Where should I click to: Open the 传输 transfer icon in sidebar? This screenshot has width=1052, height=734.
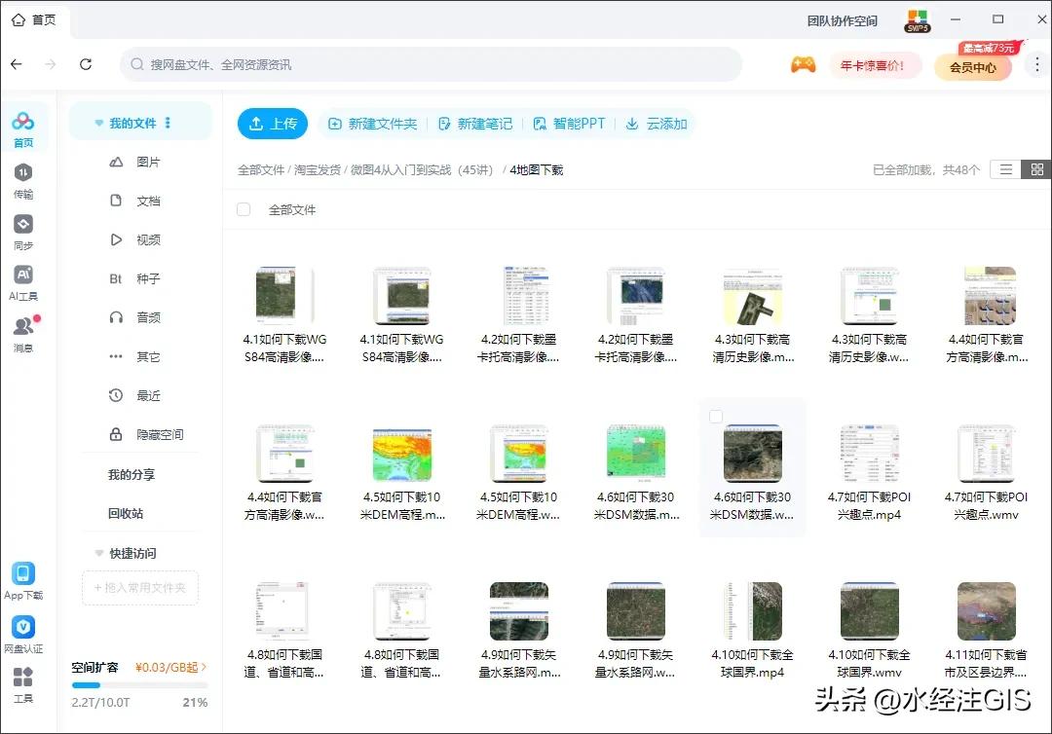23,173
